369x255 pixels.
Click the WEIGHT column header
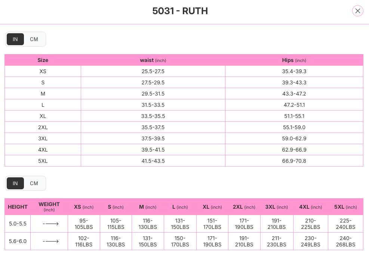coord(49,206)
